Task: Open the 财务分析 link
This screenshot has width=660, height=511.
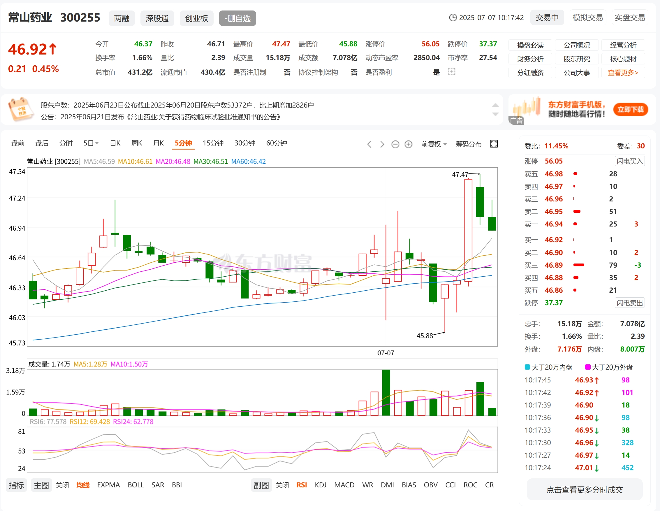Action: click(x=530, y=59)
